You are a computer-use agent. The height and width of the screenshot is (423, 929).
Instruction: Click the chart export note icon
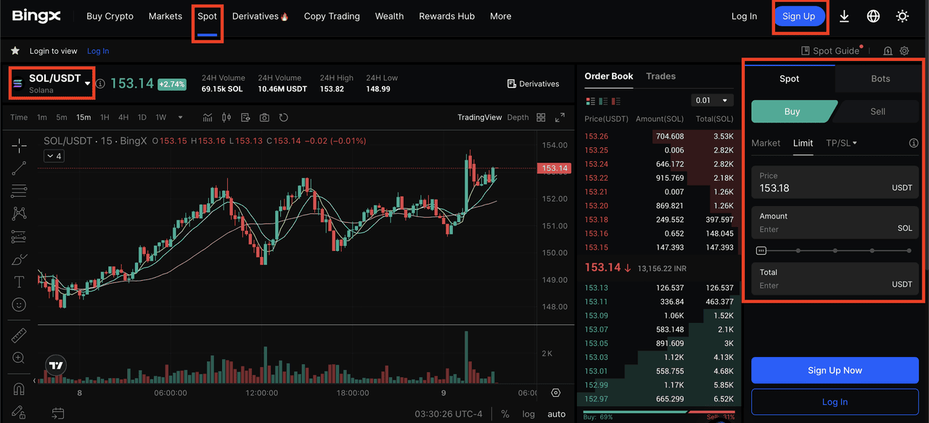pos(245,118)
